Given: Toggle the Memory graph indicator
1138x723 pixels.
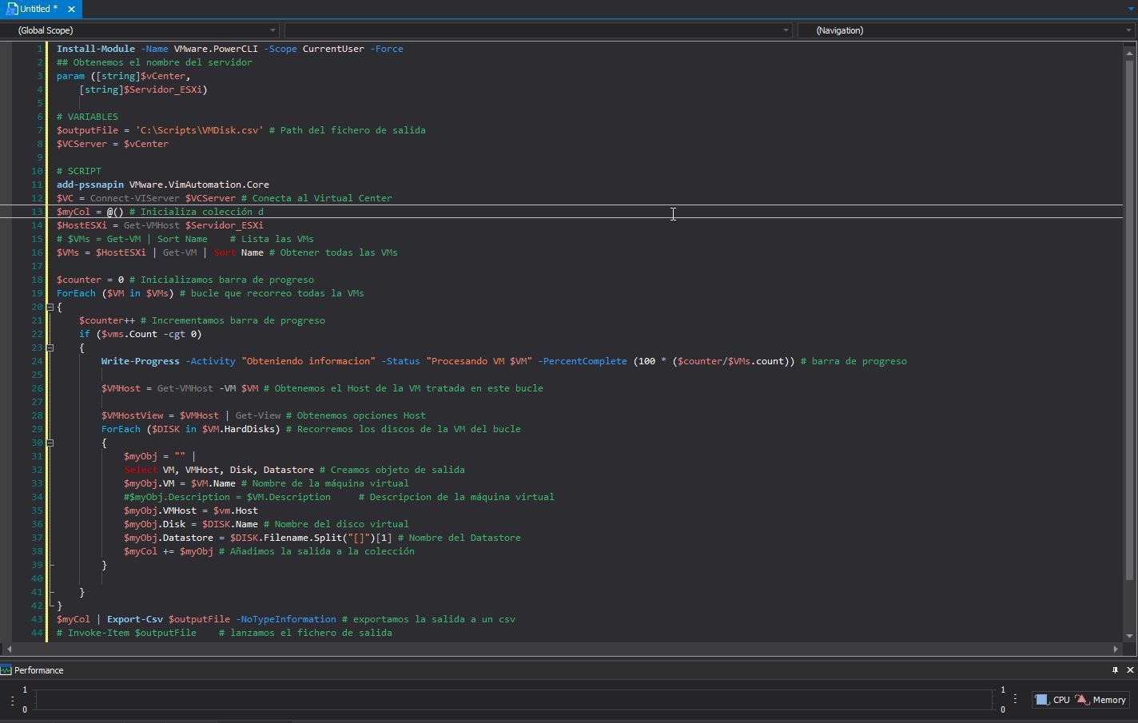Looking at the screenshot, I should pos(1100,700).
